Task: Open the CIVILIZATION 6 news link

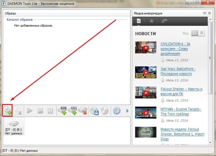Action: 175,49
